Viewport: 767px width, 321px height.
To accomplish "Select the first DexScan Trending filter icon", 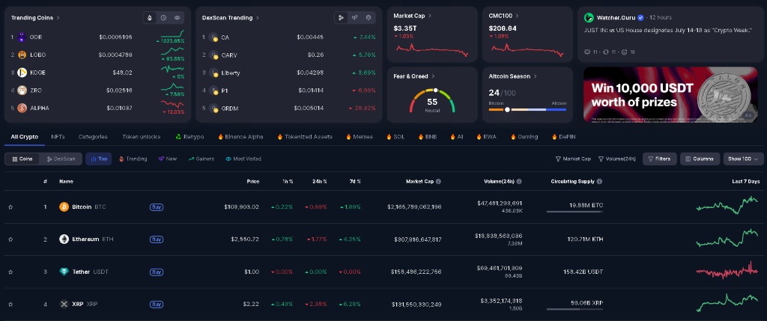I will tap(341, 18).
